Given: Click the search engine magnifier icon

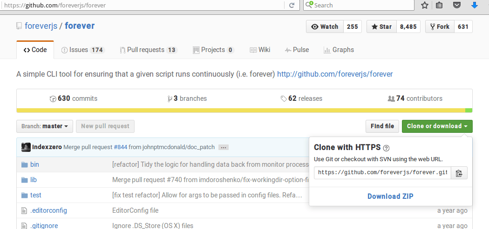Looking at the screenshot, I should [309, 5].
